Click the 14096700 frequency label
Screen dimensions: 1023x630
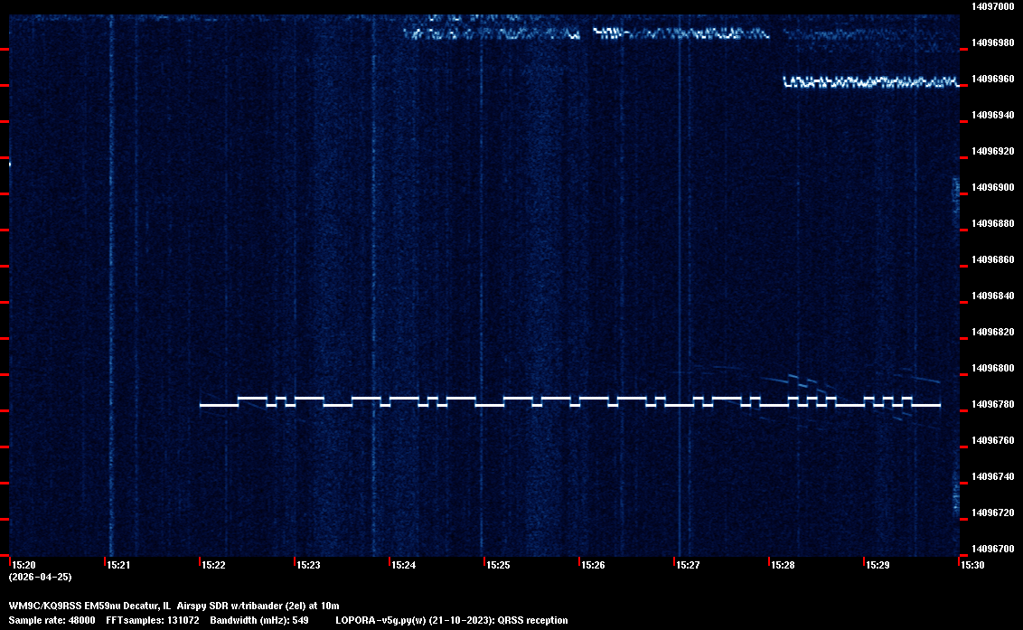coord(991,549)
